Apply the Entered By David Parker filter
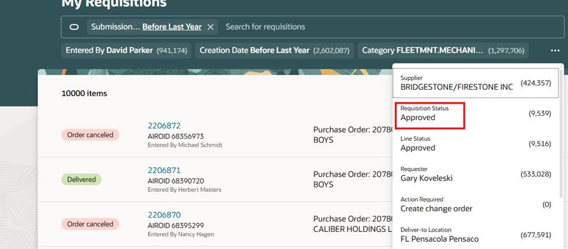The width and height of the screenshot is (568, 249). click(126, 51)
